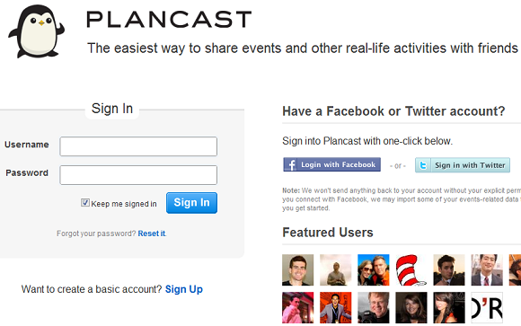Click the blue Sign In button
Viewport: 521px width, 326px height.
[191, 203]
